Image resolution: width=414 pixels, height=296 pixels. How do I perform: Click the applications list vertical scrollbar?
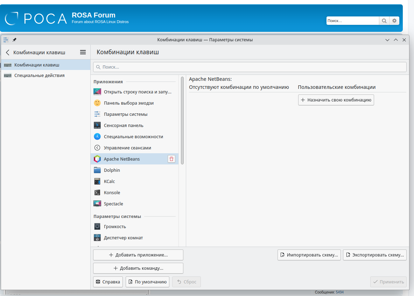tap(182, 120)
